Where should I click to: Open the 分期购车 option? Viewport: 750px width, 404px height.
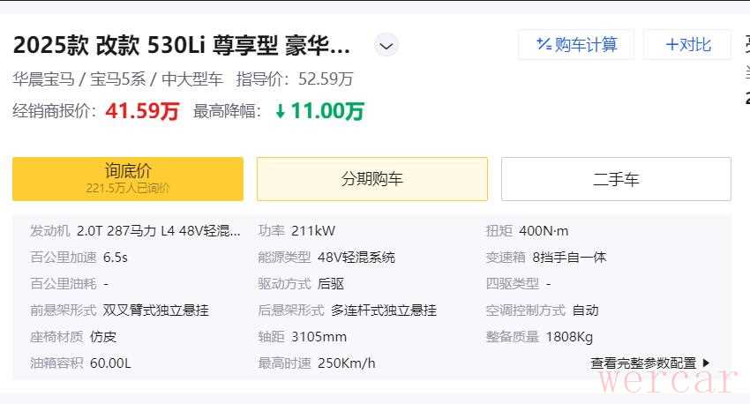click(371, 179)
